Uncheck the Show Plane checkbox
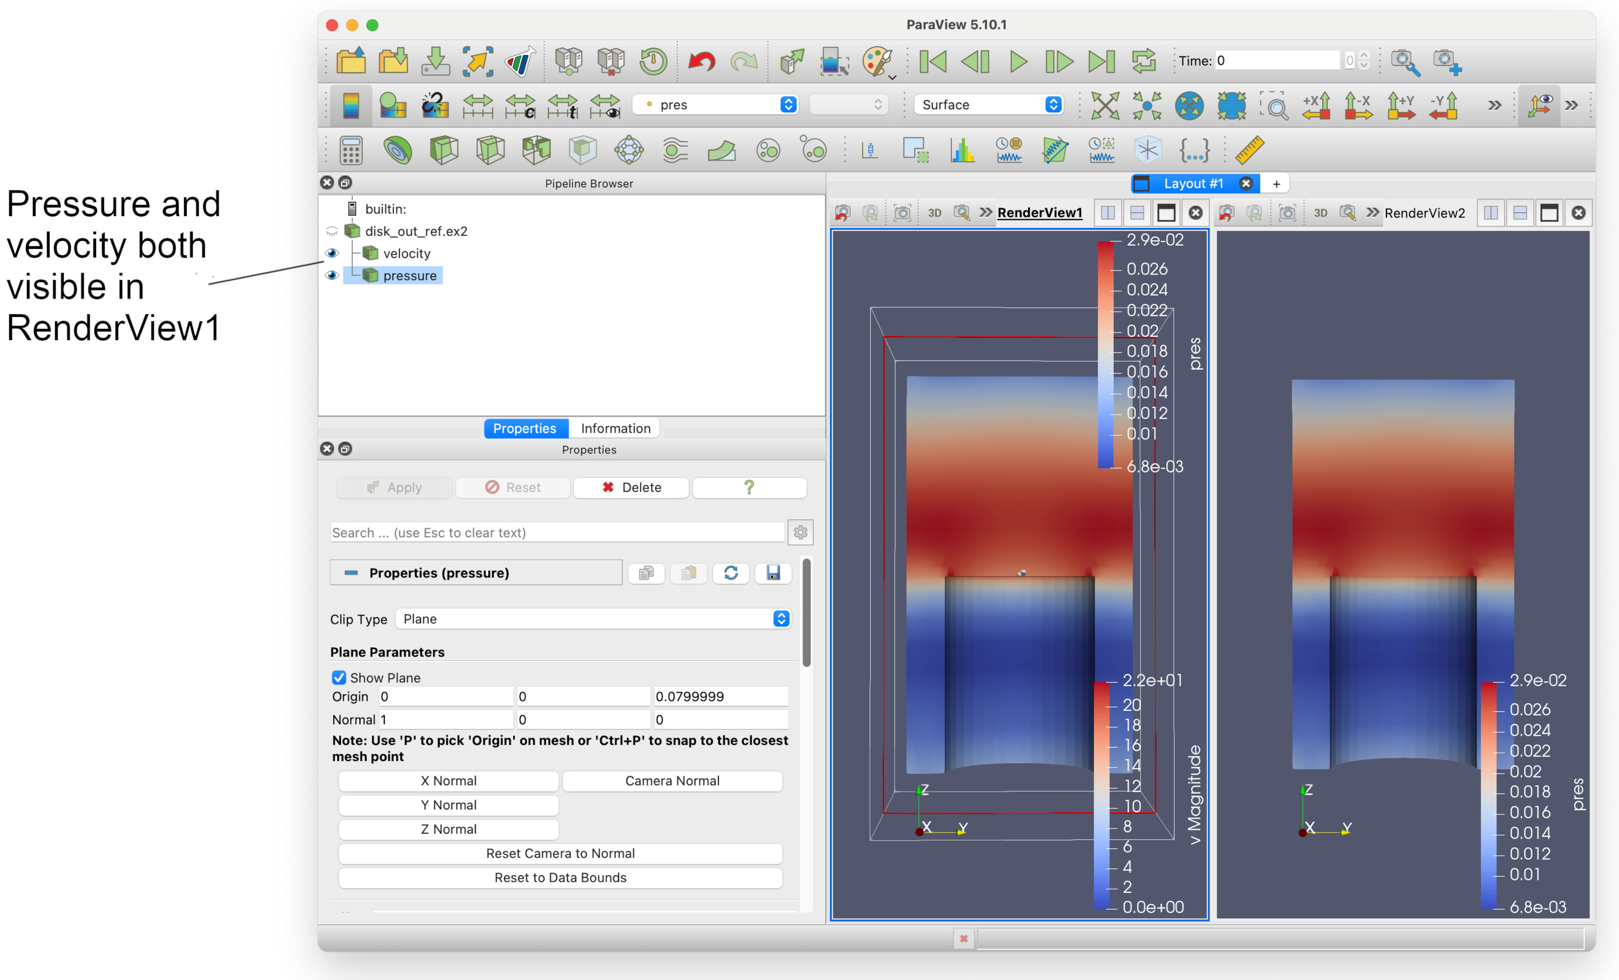This screenshot has height=980, width=1619. click(x=339, y=677)
